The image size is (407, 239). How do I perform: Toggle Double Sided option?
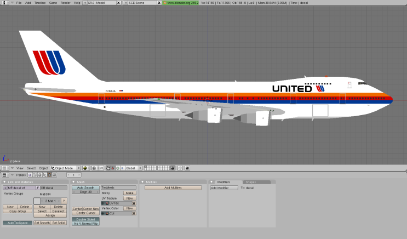[85, 219]
